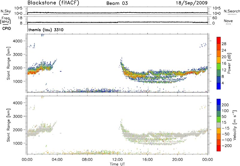Click the '60' tick on the Nave axis
The width and height of the screenshot is (240, 166).
coord(215,18)
